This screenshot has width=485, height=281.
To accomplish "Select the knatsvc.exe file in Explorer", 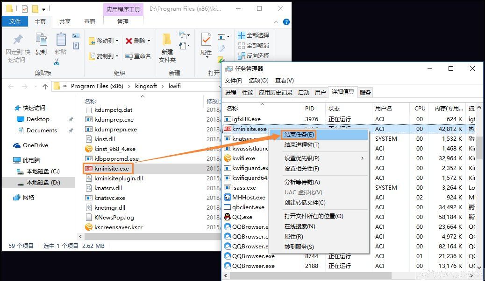I will click(x=110, y=198).
